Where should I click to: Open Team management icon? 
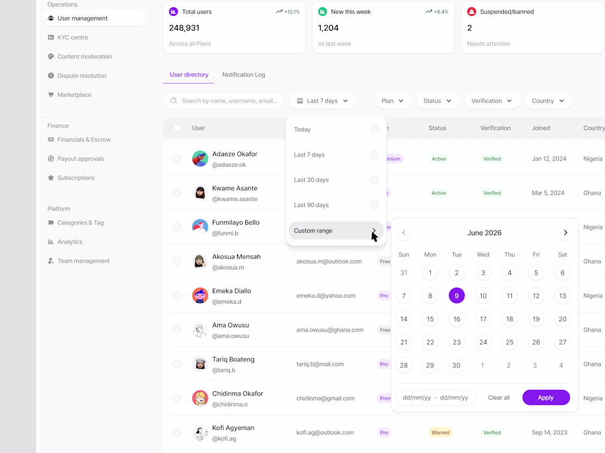(51, 261)
